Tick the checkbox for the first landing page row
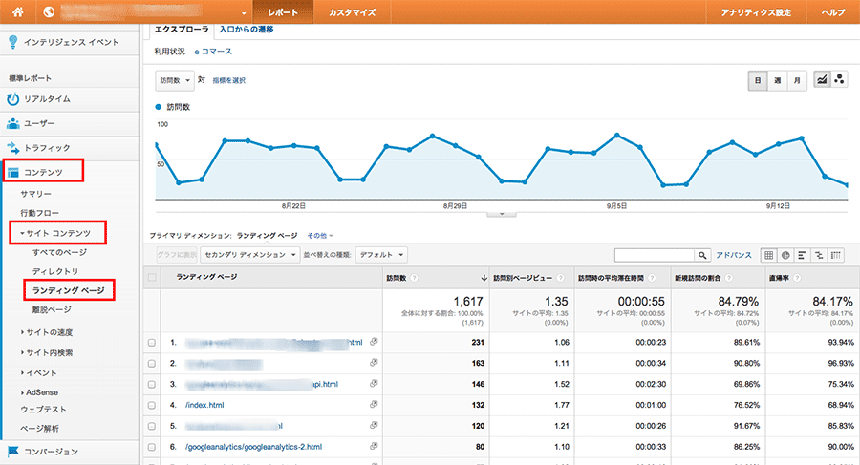This screenshot has height=465, width=860. [152, 342]
